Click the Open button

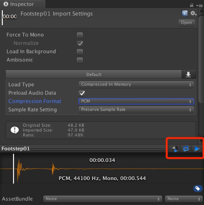point(187,23)
